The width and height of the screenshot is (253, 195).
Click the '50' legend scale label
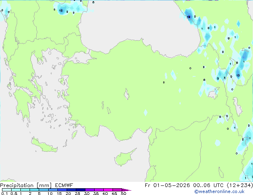tap(123, 193)
